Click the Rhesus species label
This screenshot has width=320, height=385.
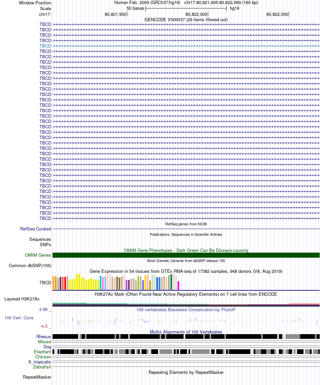[44, 336]
